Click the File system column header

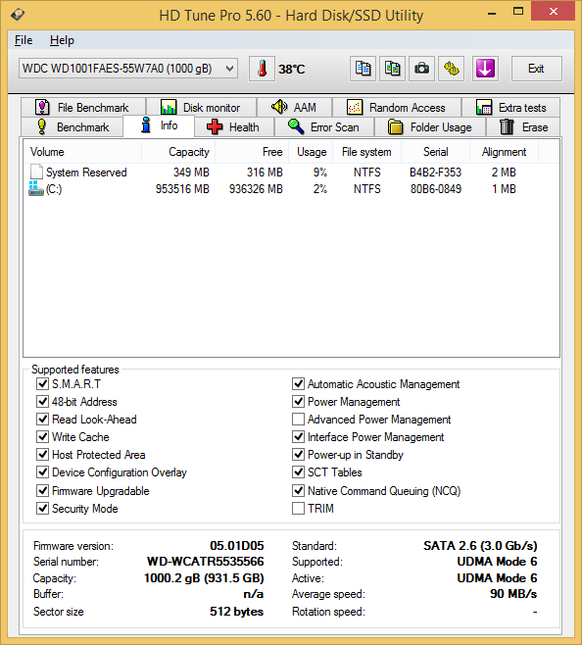pos(366,152)
